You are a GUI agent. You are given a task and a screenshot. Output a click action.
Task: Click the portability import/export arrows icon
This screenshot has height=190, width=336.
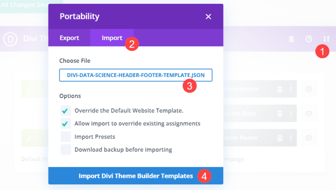[x=326, y=39]
